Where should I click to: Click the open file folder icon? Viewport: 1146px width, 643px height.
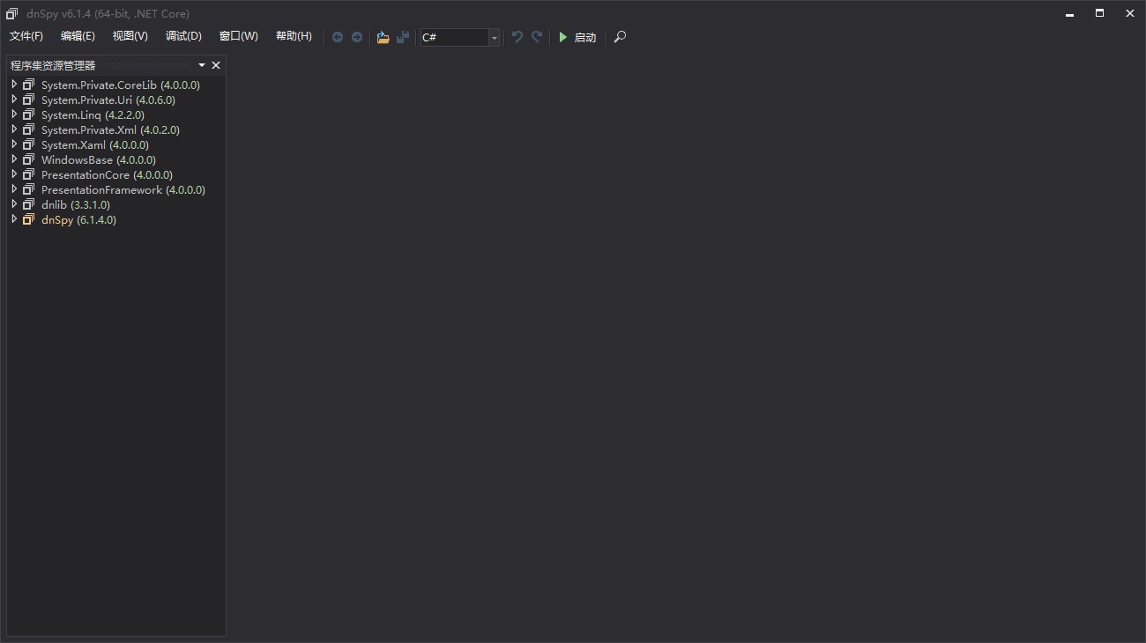coord(383,37)
